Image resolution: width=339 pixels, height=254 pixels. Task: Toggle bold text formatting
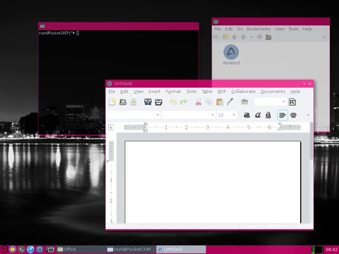pos(247,115)
